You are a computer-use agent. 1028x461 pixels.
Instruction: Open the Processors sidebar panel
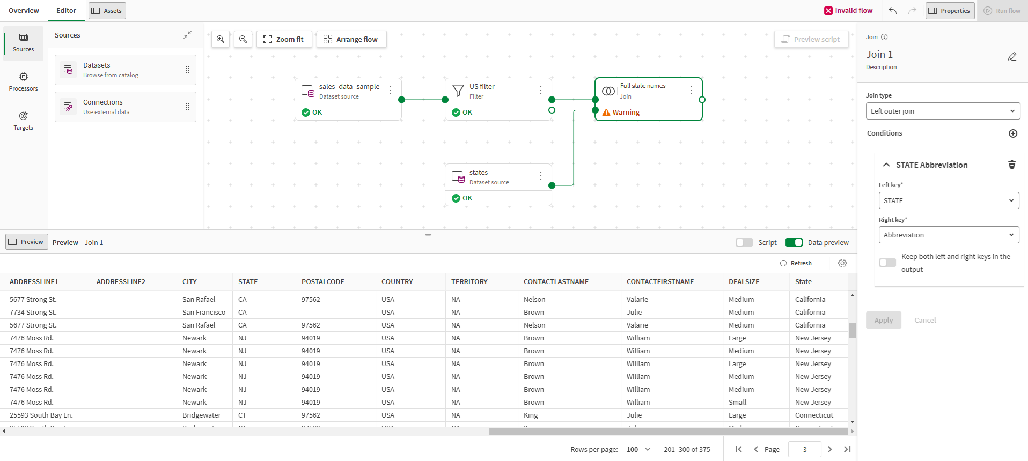[x=23, y=81]
